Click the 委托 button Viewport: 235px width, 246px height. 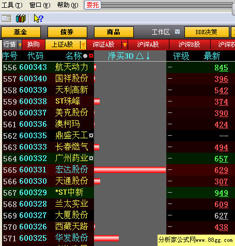click(92, 5)
